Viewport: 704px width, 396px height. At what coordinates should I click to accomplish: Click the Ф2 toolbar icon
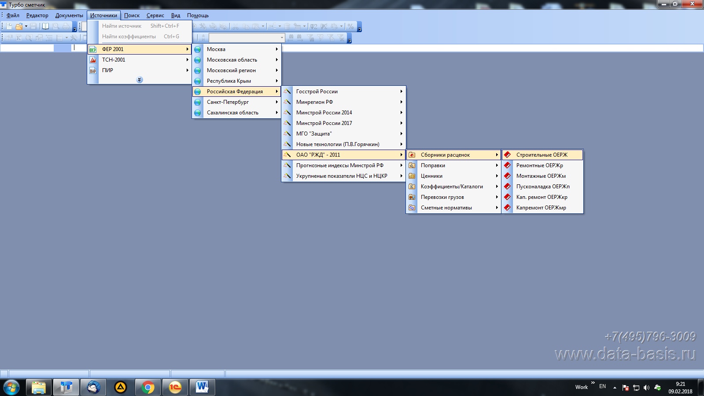tap(313, 26)
